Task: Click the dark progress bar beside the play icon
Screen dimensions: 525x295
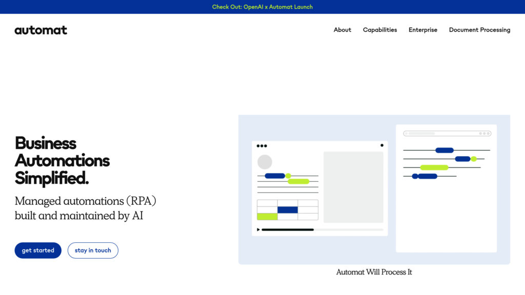Action: [x=288, y=229]
